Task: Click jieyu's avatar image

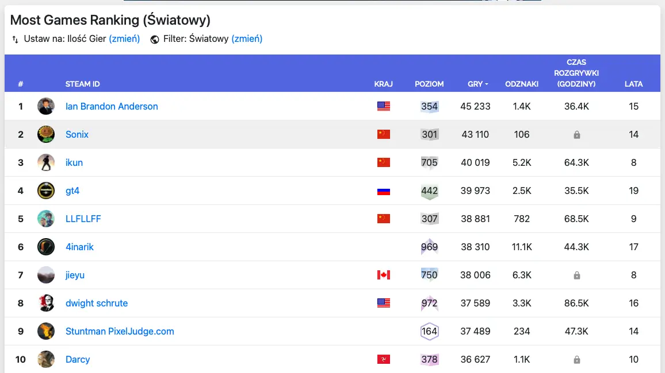Action: point(46,275)
